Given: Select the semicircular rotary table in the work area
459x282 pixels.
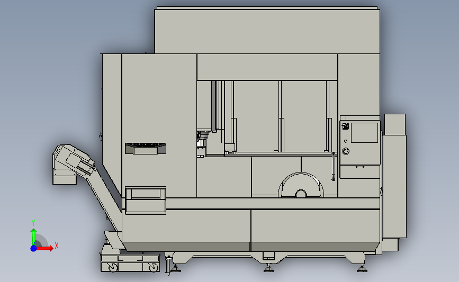Looking at the screenshot, I should point(301,185).
